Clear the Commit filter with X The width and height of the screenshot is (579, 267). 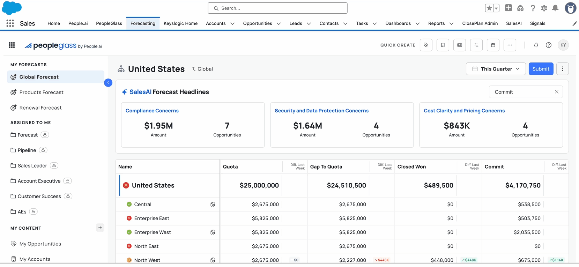coord(557,92)
